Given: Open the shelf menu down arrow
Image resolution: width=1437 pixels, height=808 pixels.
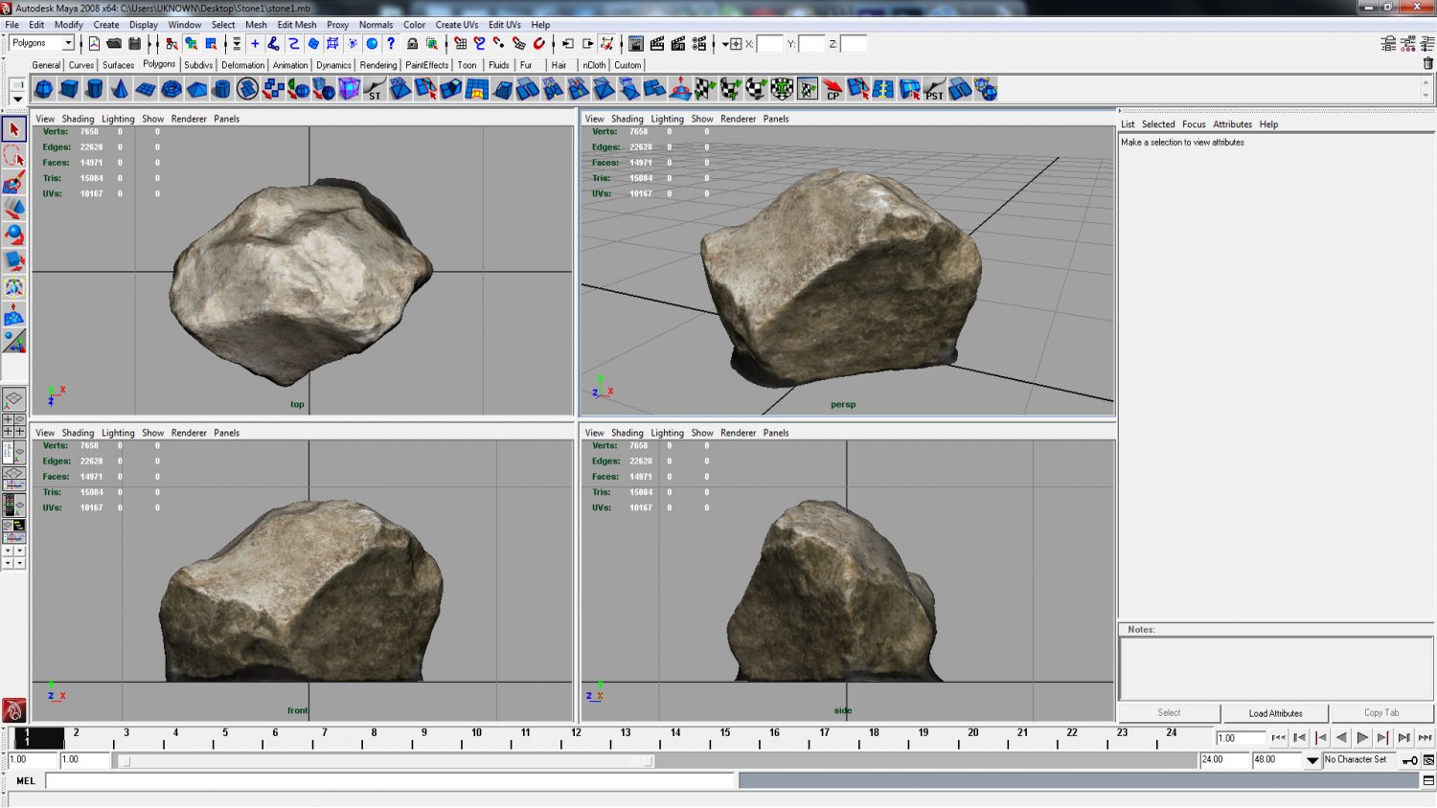Looking at the screenshot, I should point(17,99).
